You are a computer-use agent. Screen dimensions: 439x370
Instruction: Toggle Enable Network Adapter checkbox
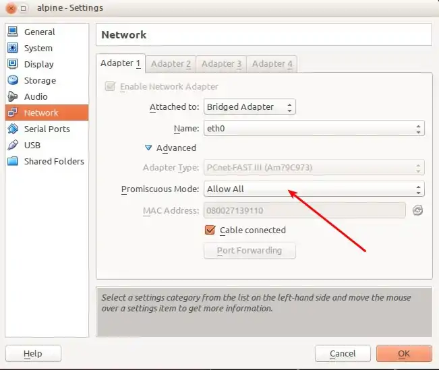(110, 86)
